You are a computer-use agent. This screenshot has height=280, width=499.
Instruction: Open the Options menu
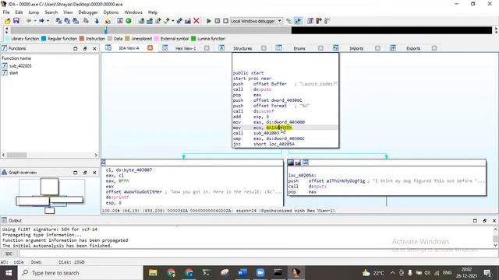pos(111,12)
